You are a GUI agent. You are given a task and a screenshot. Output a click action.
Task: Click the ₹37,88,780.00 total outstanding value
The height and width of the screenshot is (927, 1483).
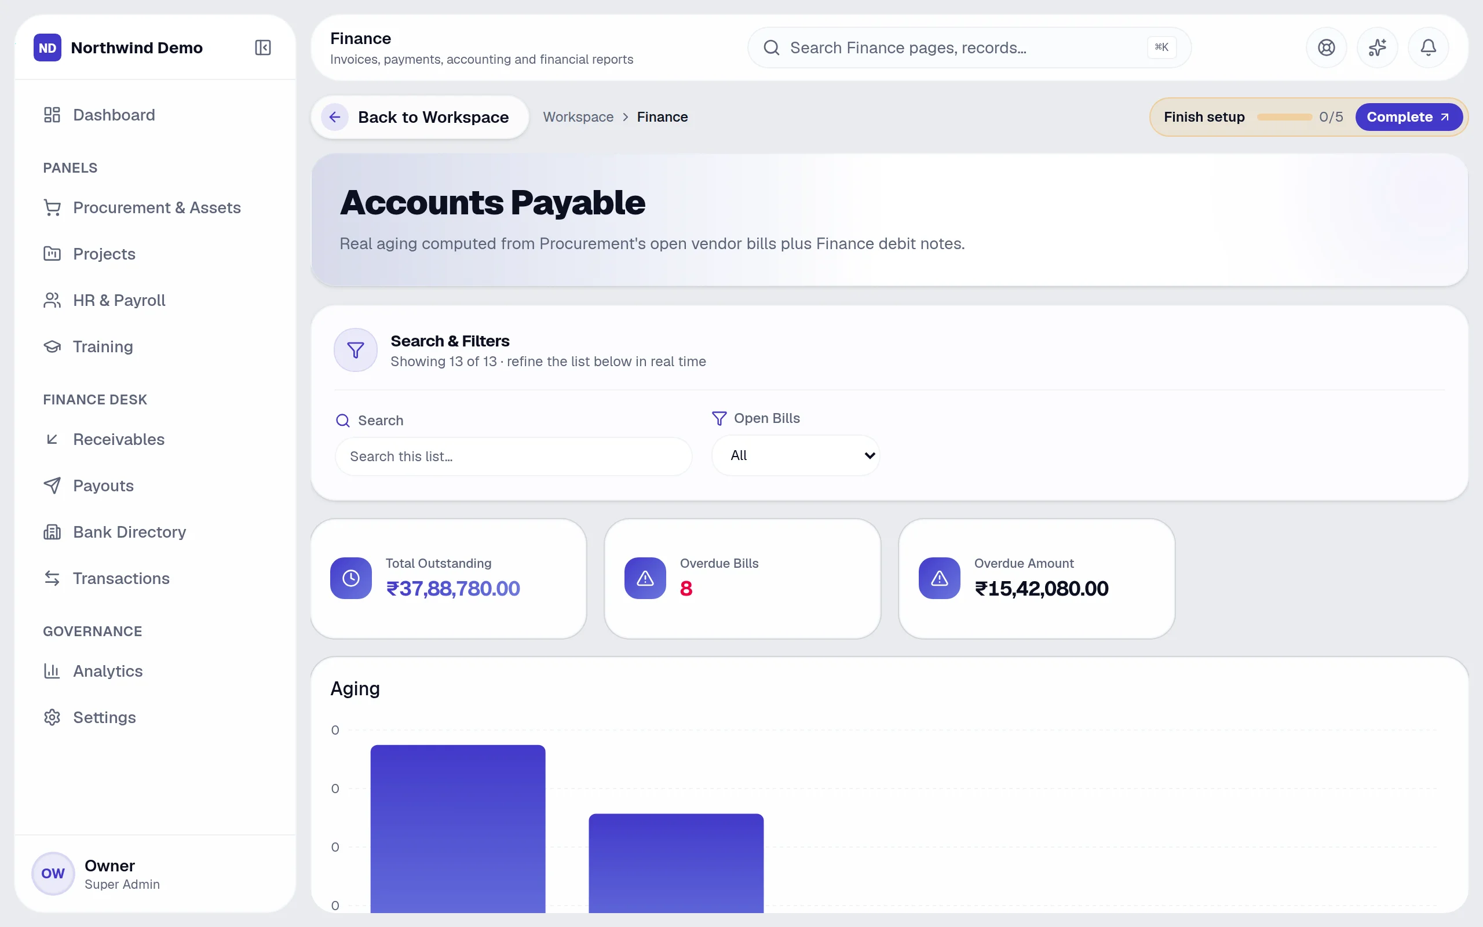(453, 589)
